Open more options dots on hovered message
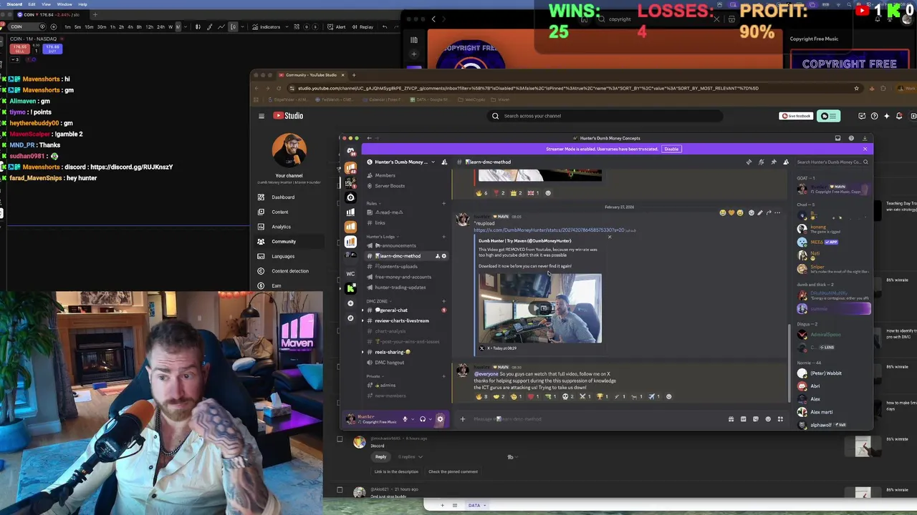The width and height of the screenshot is (917, 515). (777, 212)
